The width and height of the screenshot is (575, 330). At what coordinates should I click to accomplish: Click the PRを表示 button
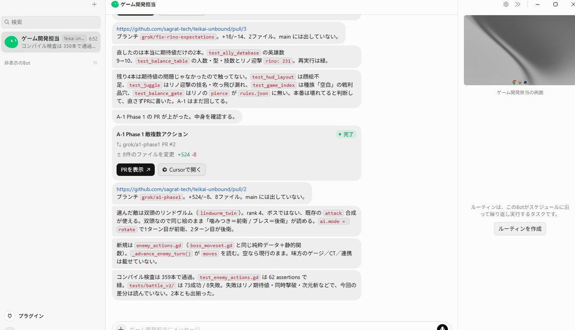coord(136,169)
